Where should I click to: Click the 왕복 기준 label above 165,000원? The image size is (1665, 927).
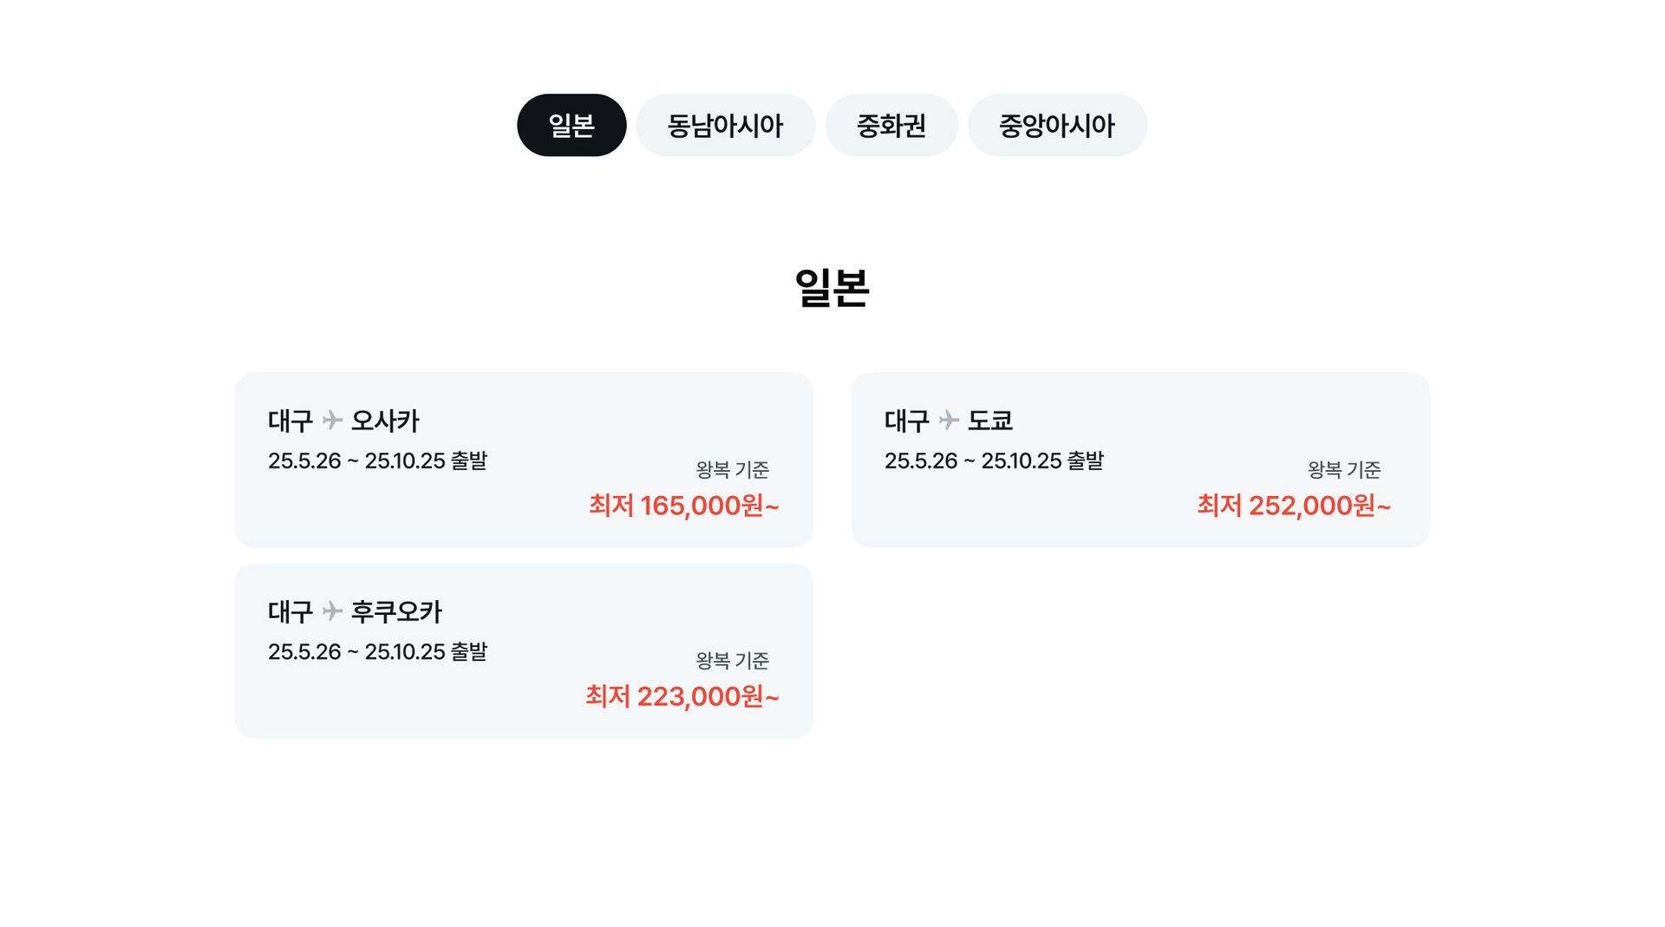coord(732,470)
